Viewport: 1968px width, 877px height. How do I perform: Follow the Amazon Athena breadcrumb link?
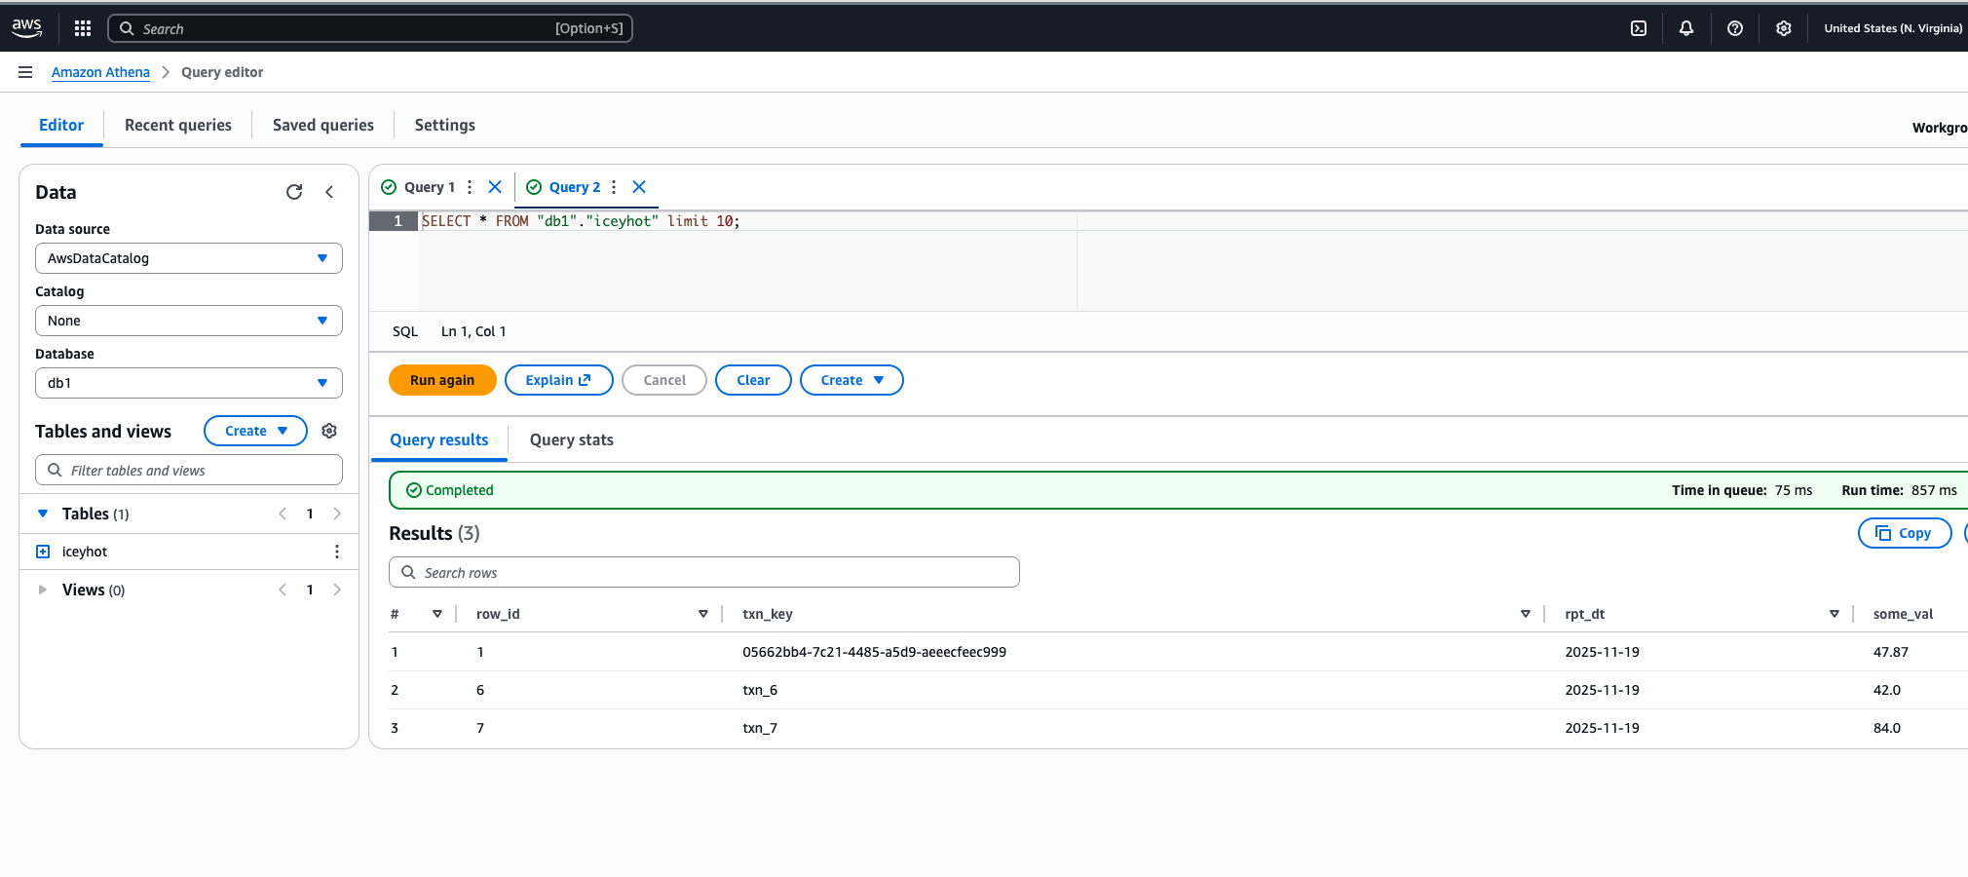[x=100, y=72]
